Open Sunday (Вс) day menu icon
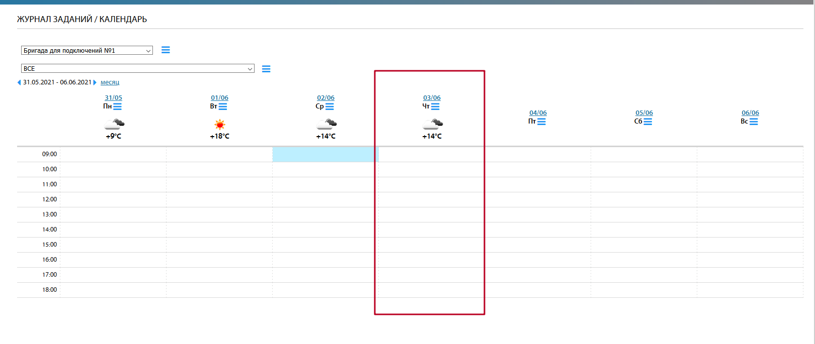The image size is (815, 344). coord(754,122)
